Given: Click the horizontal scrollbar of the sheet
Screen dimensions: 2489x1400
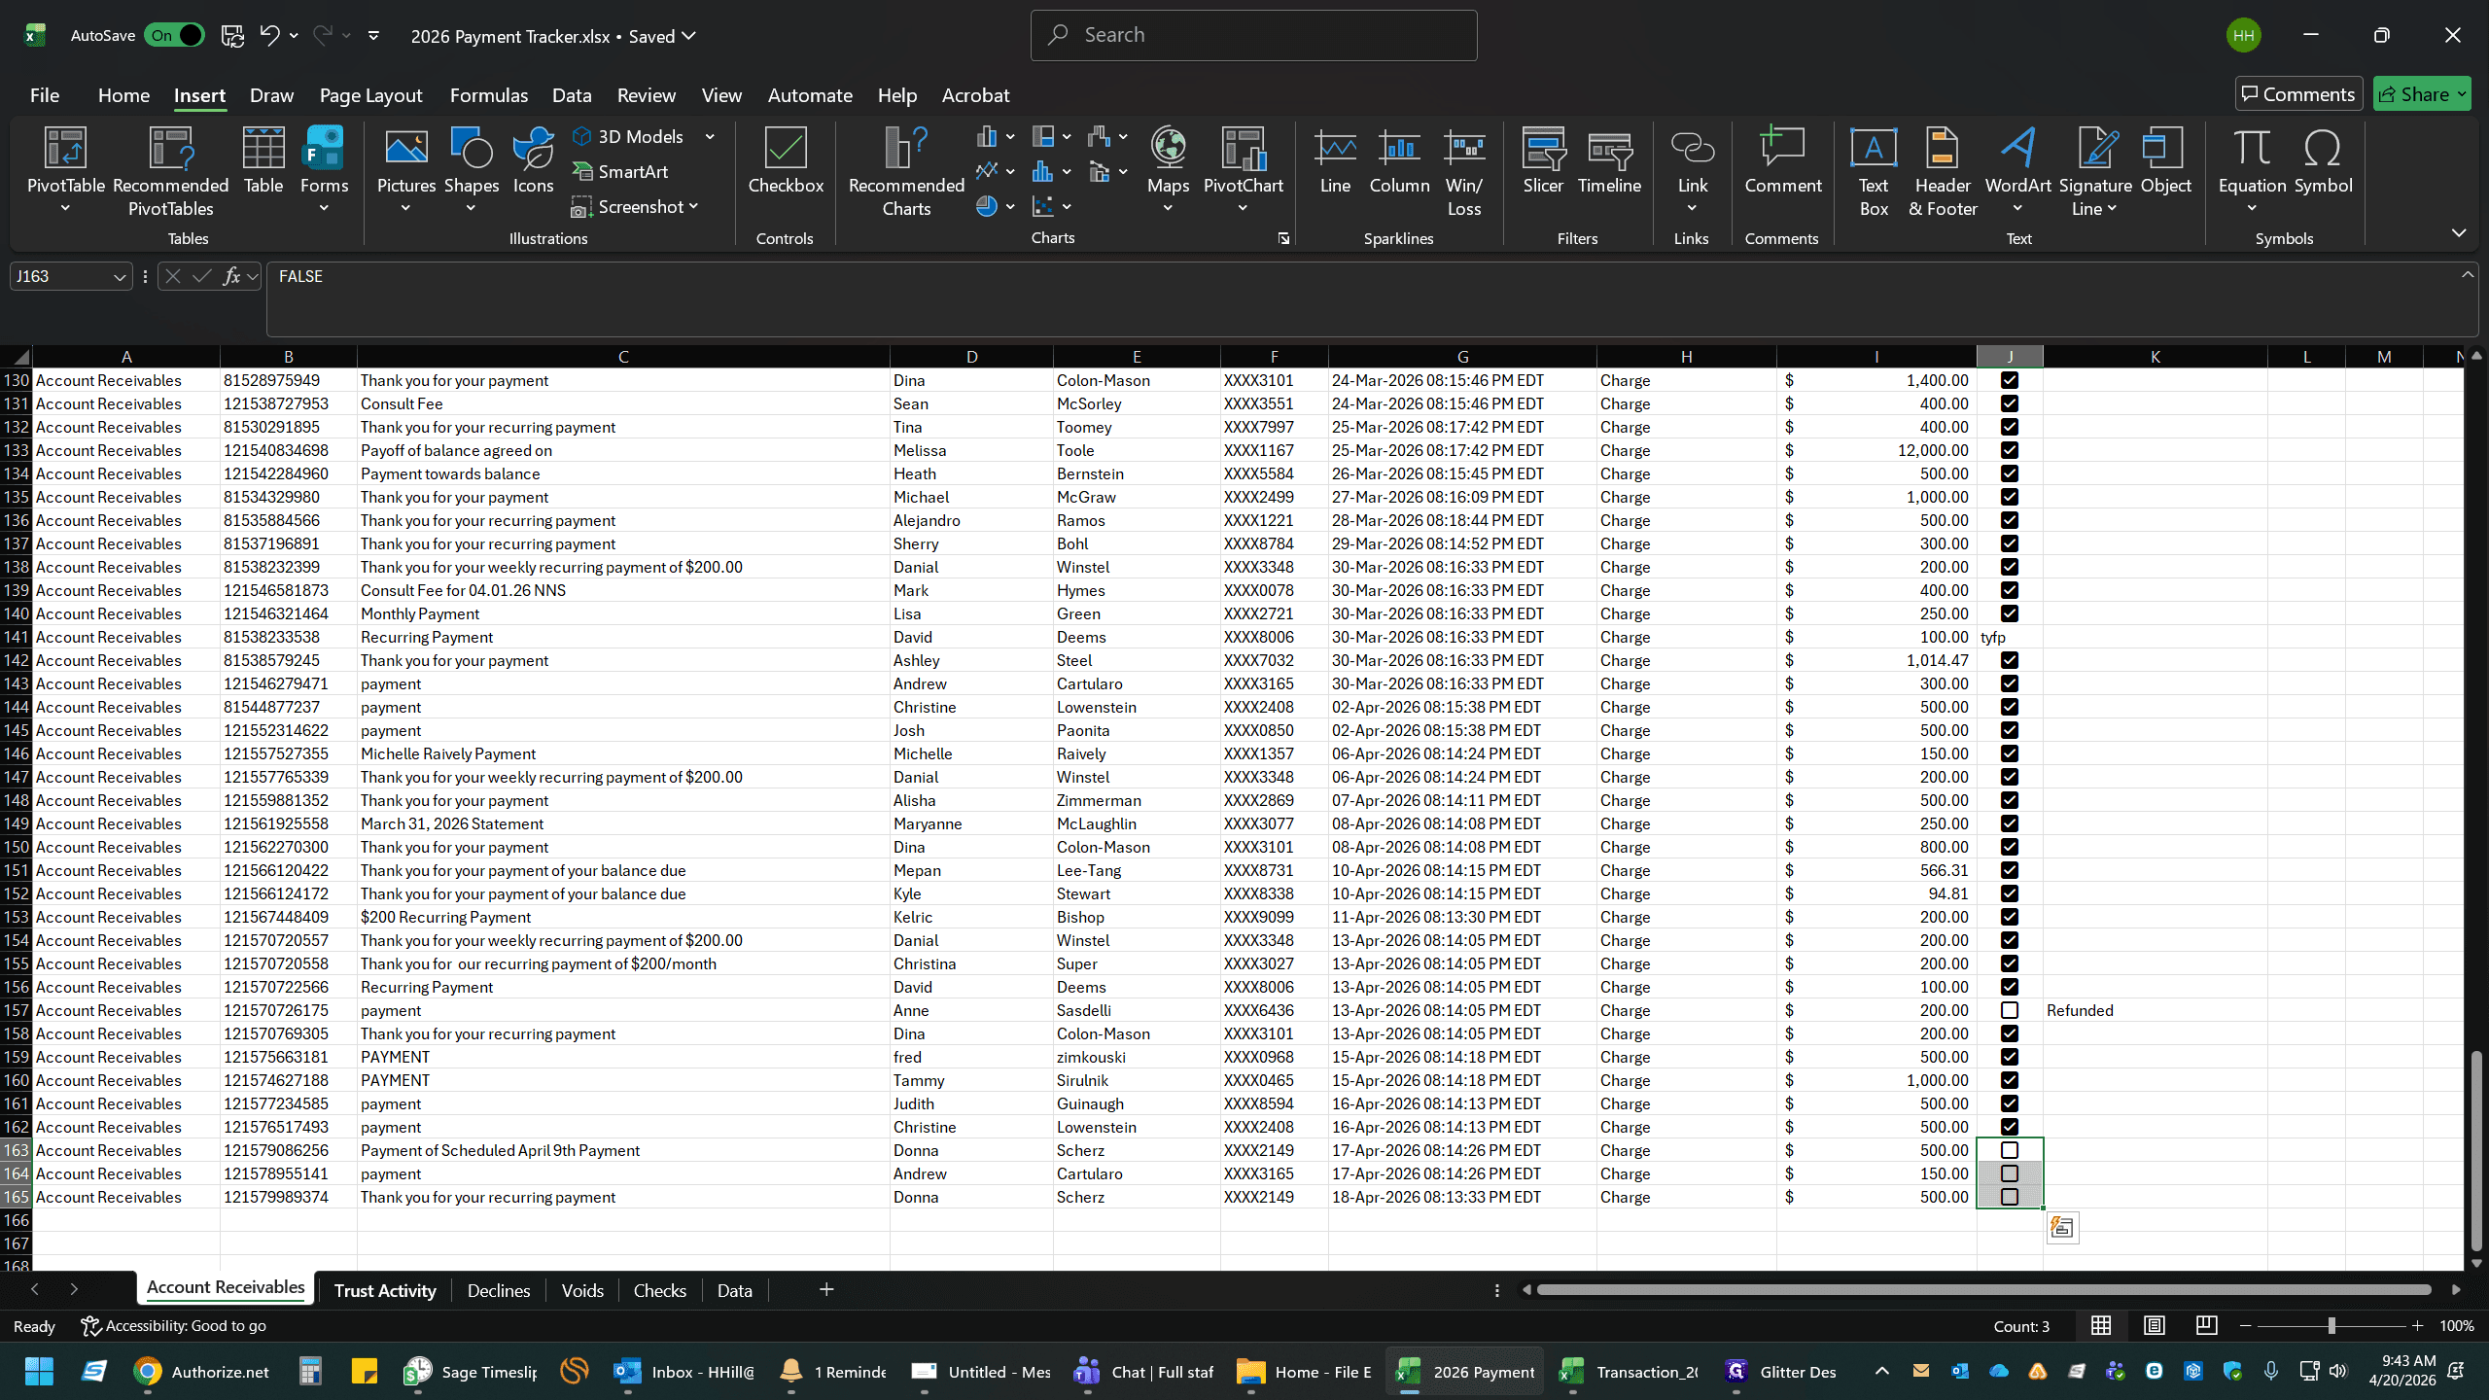Looking at the screenshot, I should (x=1983, y=1290).
